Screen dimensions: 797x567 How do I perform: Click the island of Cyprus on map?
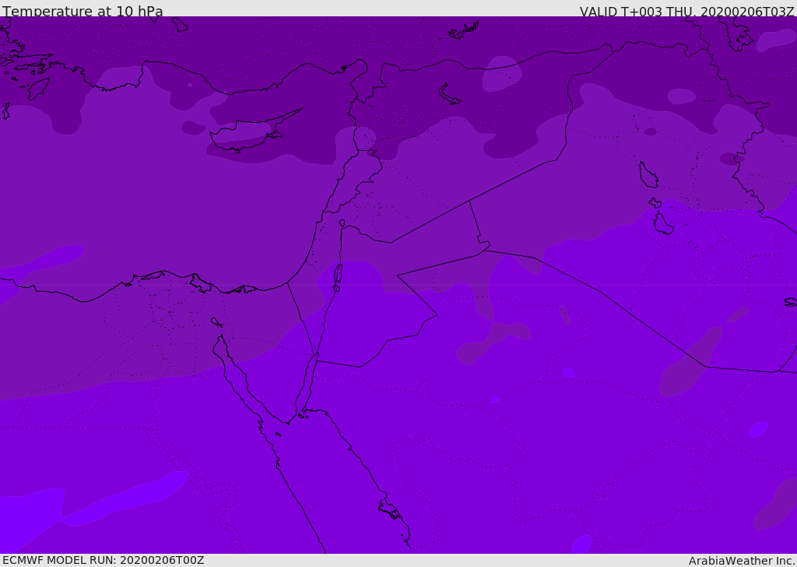249,133
